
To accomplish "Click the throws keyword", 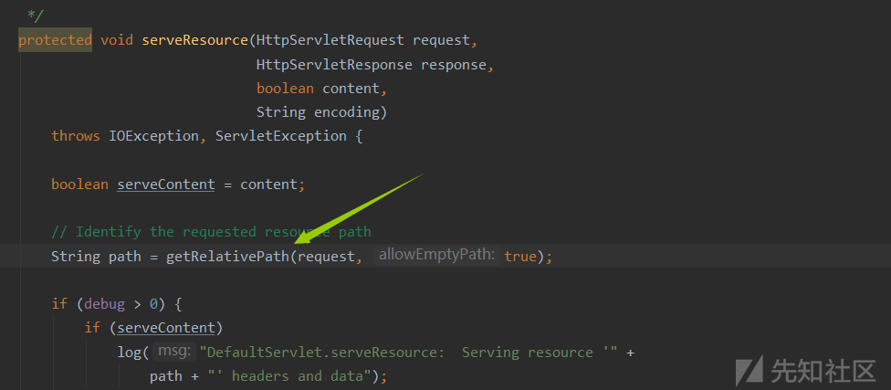I will pos(76,136).
